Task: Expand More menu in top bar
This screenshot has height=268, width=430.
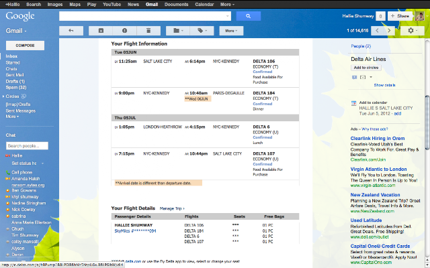Action: tap(227, 5)
